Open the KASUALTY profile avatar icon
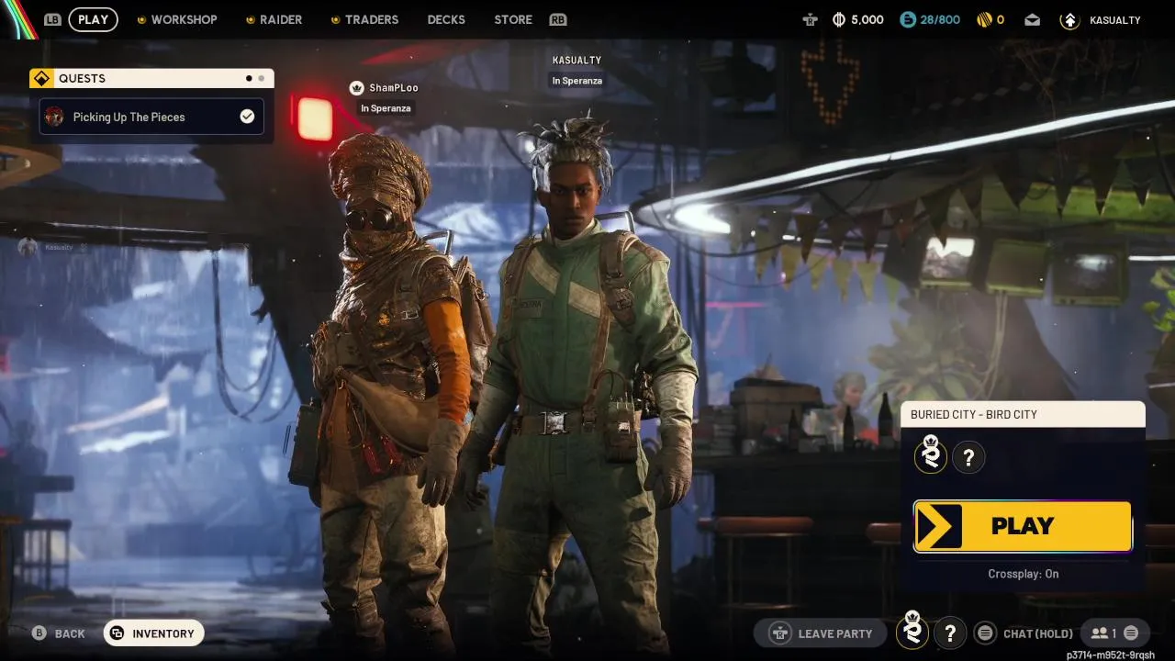Image resolution: width=1175 pixels, height=661 pixels. [x=1069, y=19]
